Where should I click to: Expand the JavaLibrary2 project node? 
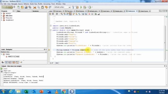[2, 20]
